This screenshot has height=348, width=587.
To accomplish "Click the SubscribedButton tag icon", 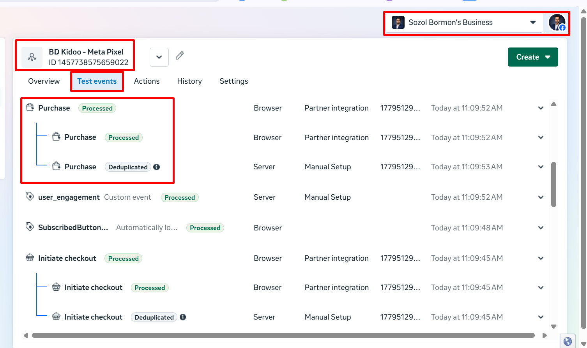I will 30,227.
